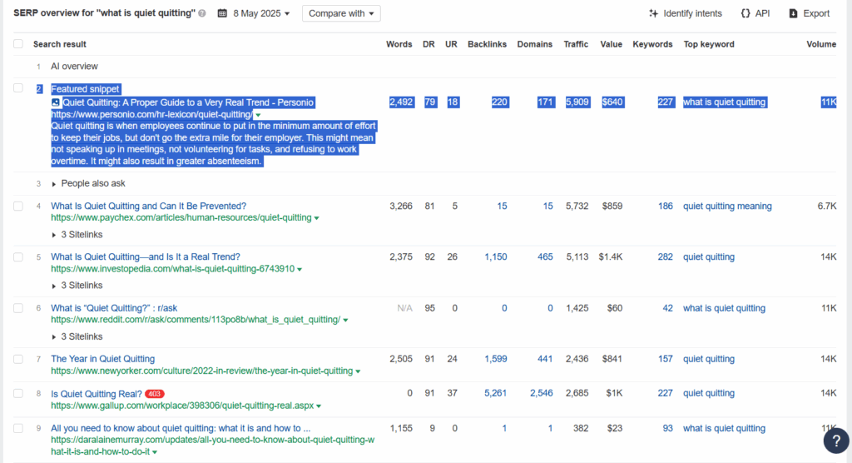Click the image icon before Personio snippet title

(56, 102)
